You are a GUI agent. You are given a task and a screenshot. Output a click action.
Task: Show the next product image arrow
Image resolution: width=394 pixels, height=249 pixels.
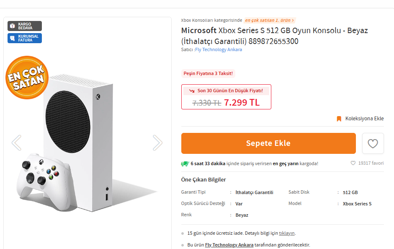tap(157, 143)
